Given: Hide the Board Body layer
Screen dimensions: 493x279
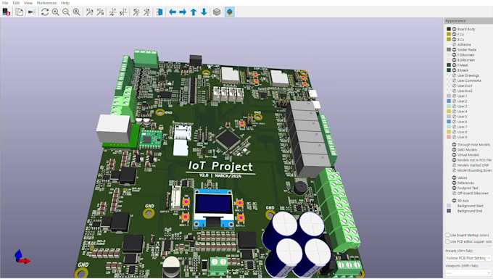Looking at the screenshot, I should pyautogui.click(x=454, y=29).
